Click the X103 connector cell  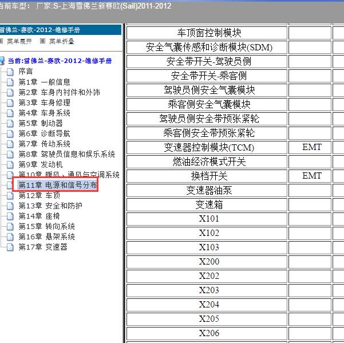[207, 248]
